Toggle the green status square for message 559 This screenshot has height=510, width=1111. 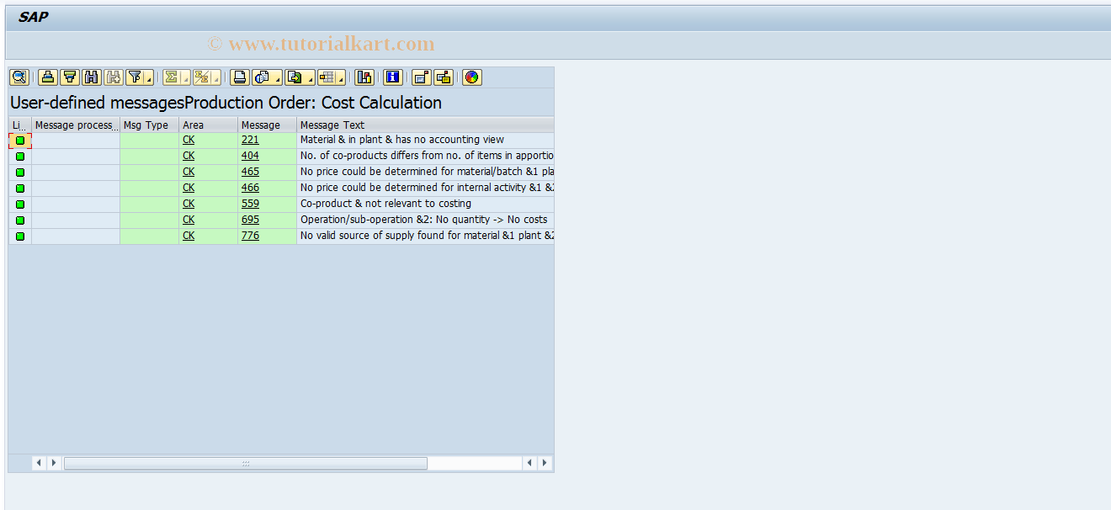tap(19, 204)
